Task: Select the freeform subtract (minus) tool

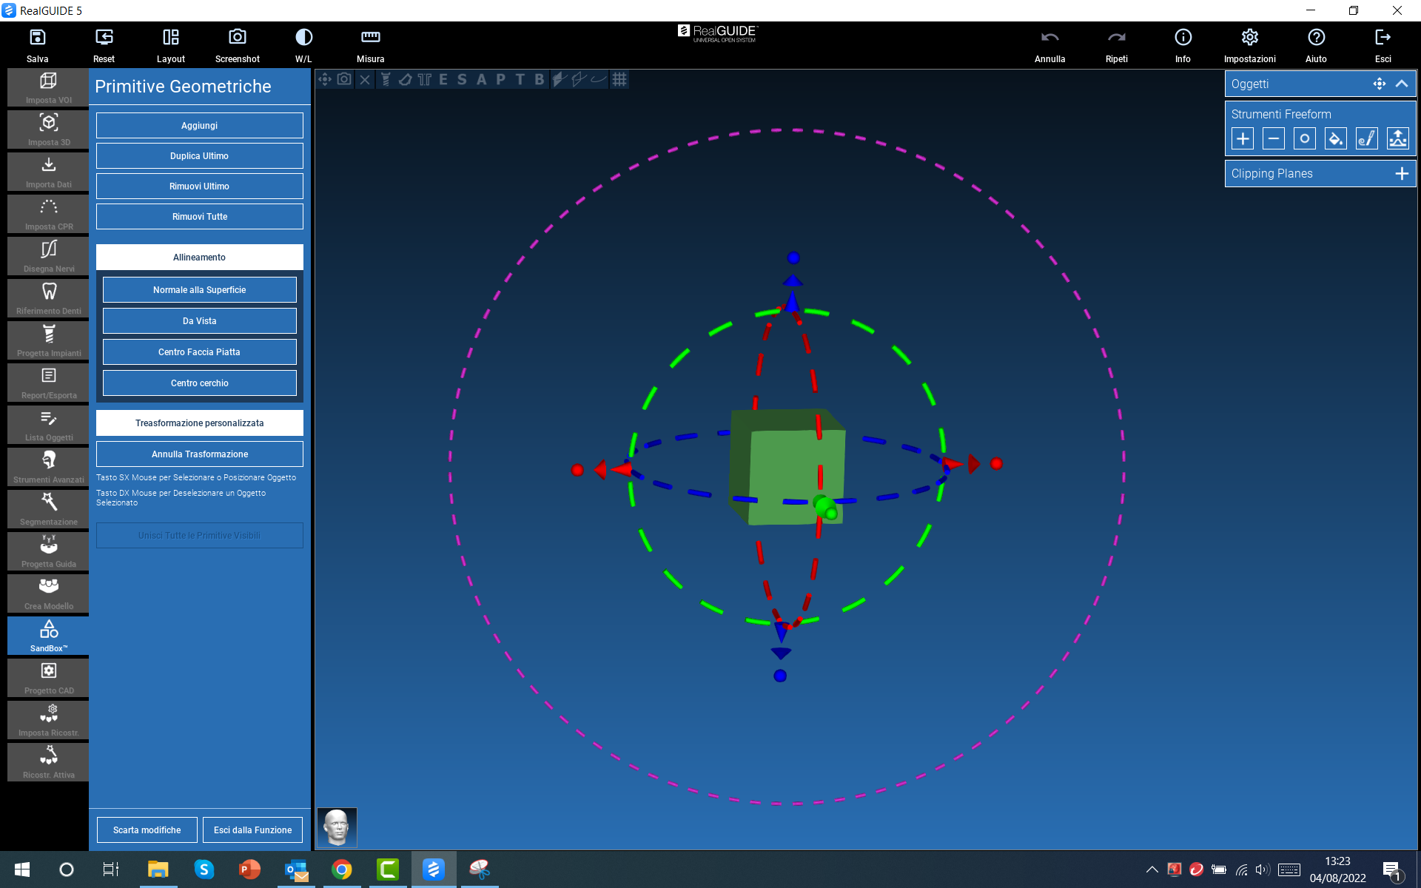Action: tap(1273, 138)
